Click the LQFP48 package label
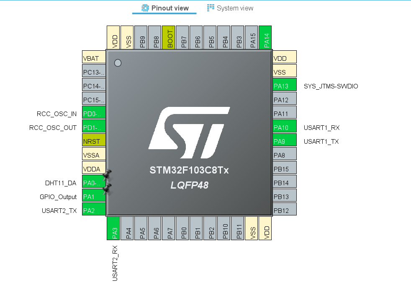This screenshot has height=298, width=411. [190, 185]
